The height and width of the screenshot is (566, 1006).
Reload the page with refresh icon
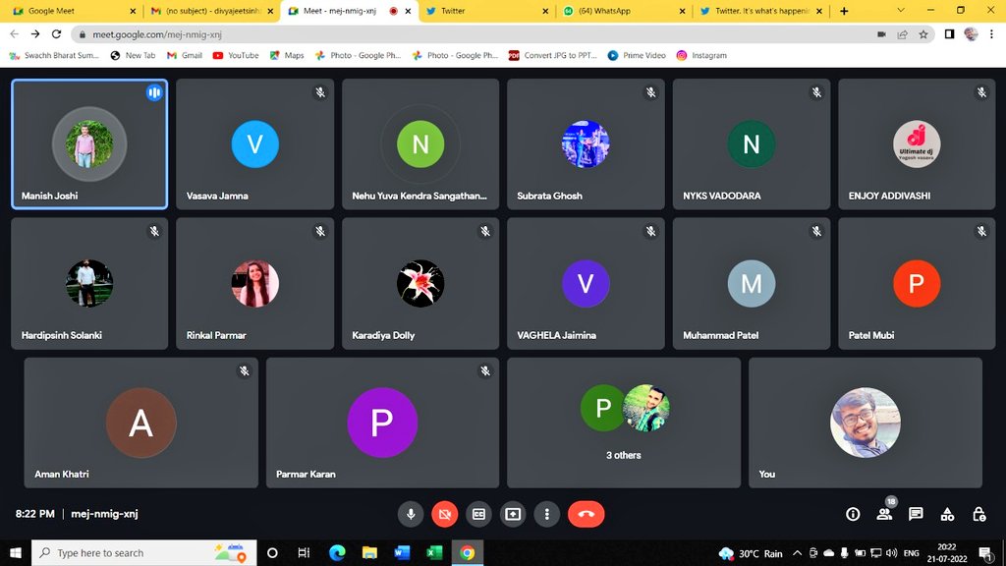pyautogui.click(x=56, y=34)
